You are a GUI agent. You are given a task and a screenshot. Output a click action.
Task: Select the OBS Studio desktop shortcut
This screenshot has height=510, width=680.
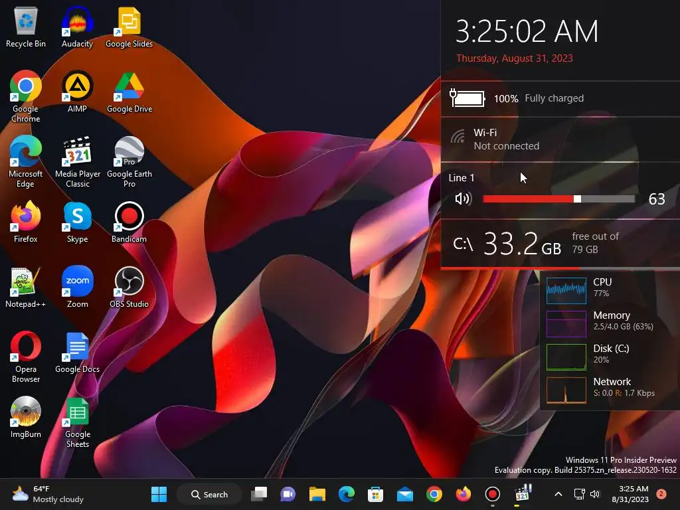click(129, 287)
